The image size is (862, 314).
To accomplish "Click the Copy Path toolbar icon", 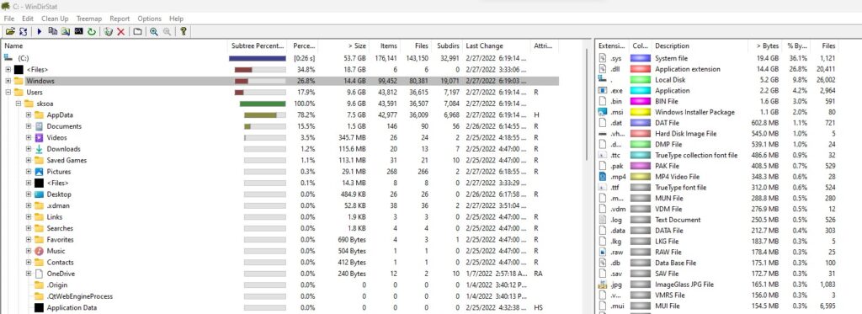I will [x=53, y=31].
